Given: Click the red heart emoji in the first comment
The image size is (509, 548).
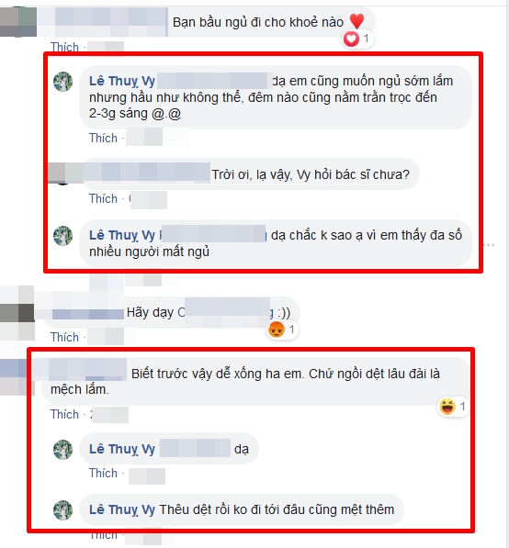Looking at the screenshot, I should [356, 21].
